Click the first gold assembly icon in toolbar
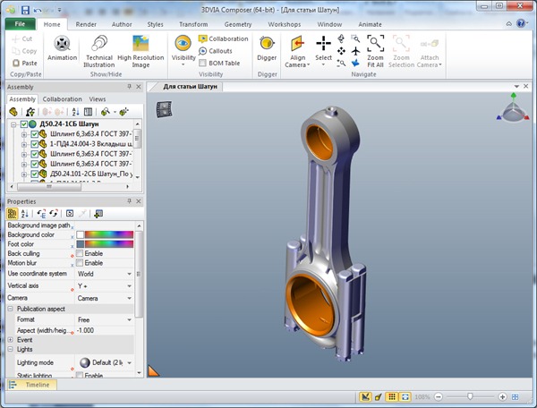 coord(13,112)
